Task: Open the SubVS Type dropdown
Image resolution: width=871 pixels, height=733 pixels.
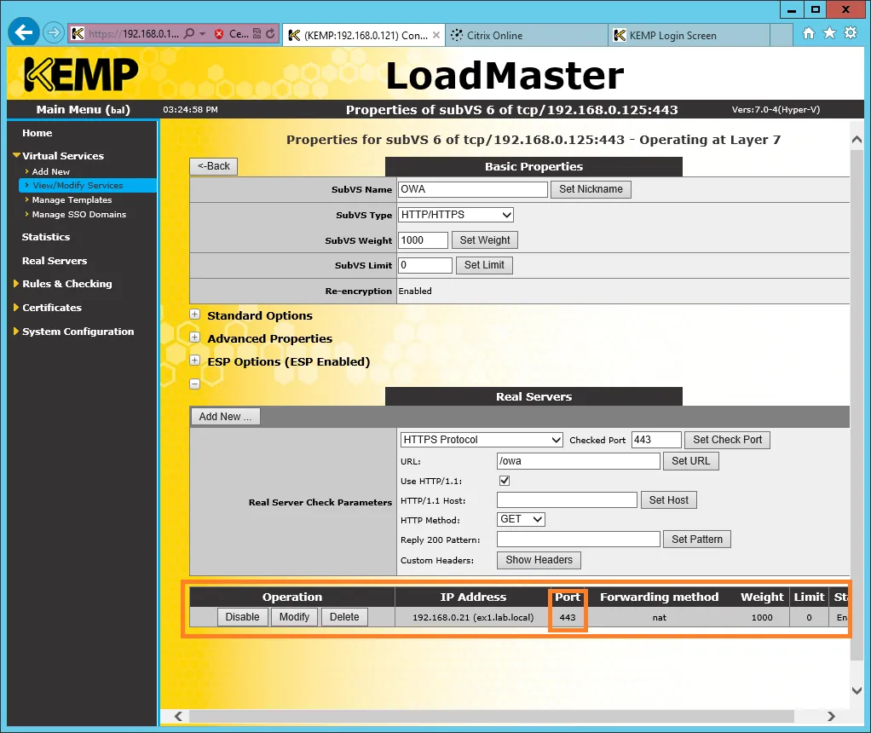Action: click(455, 215)
